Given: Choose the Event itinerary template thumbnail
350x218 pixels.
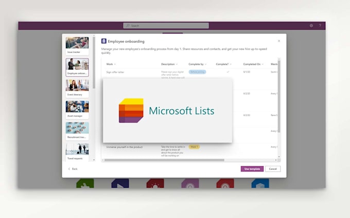Looking at the screenshot, I should [77, 89].
